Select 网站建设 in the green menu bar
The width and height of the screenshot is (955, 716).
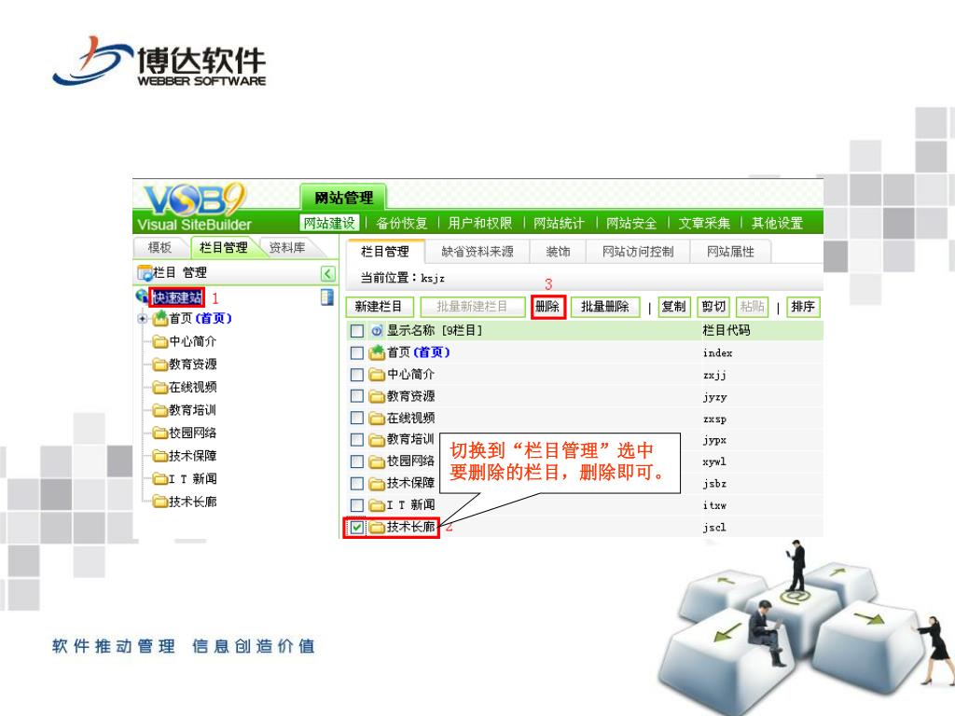329,223
